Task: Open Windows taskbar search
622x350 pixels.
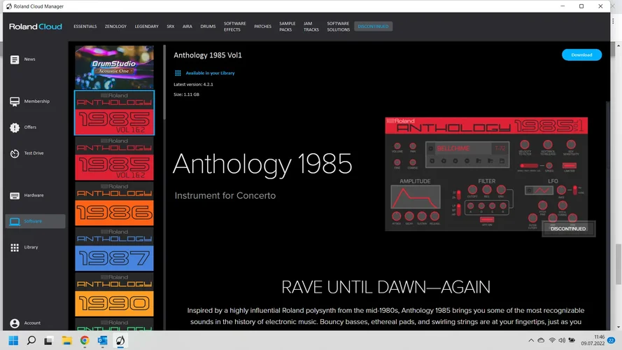Action: click(31, 341)
